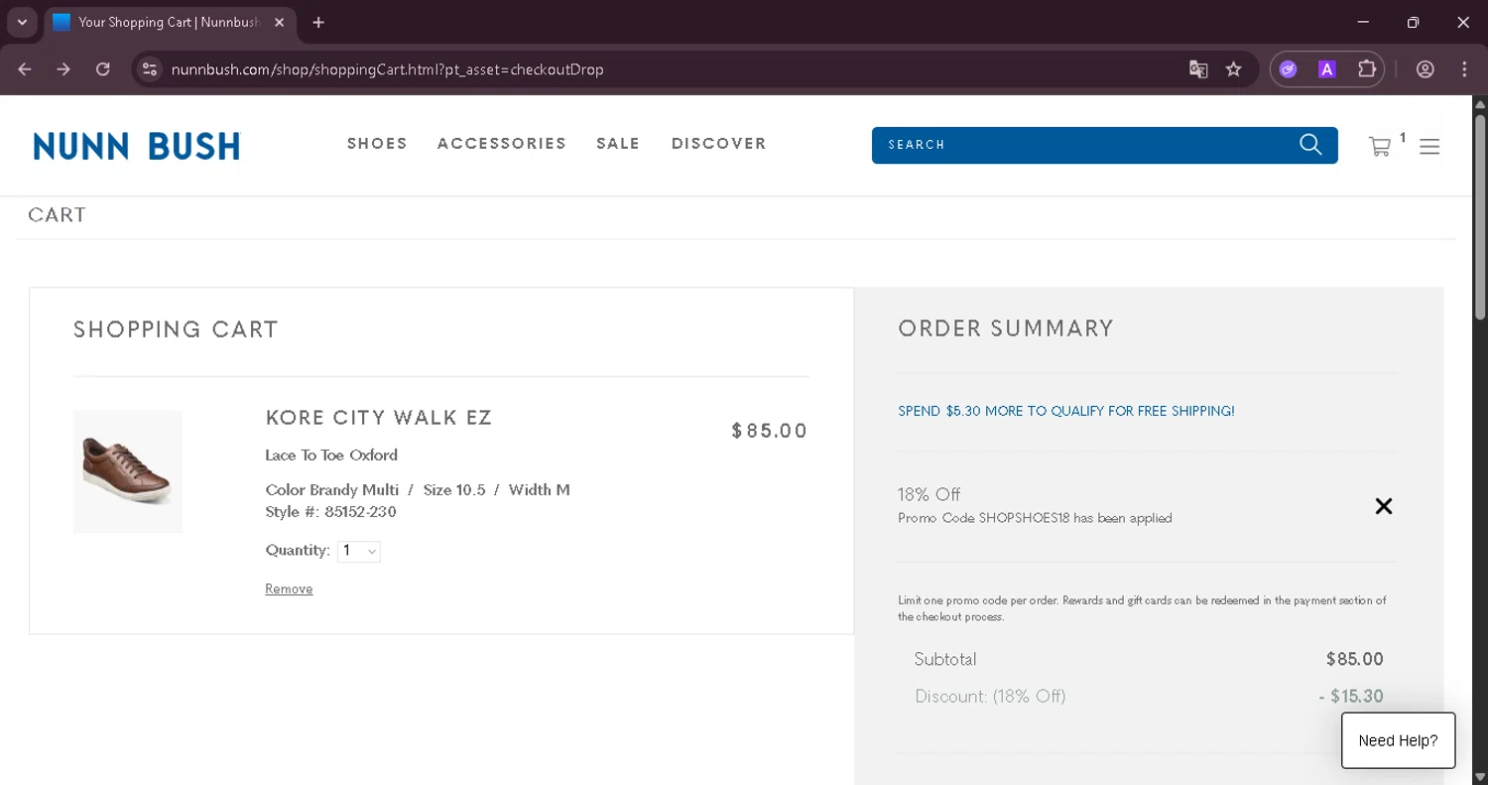Click the Nunn Bush logo
The width and height of the screenshot is (1488, 785).
click(x=137, y=146)
